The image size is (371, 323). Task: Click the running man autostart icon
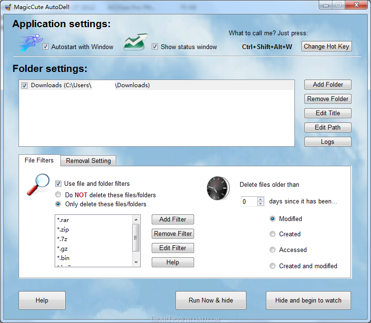[x=30, y=43]
